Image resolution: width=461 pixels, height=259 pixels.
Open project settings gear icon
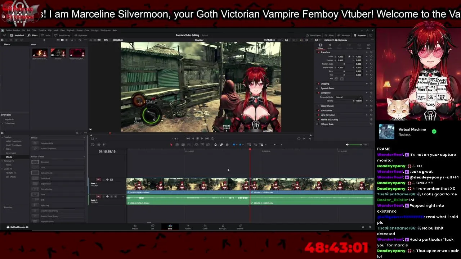(370, 227)
